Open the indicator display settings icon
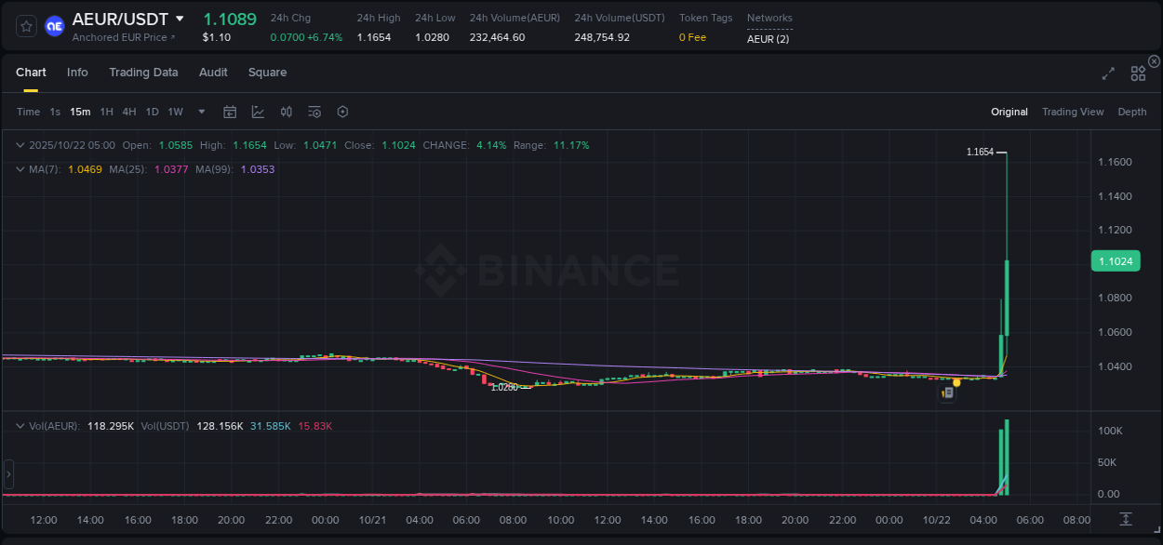The width and height of the screenshot is (1163, 545). tap(314, 111)
